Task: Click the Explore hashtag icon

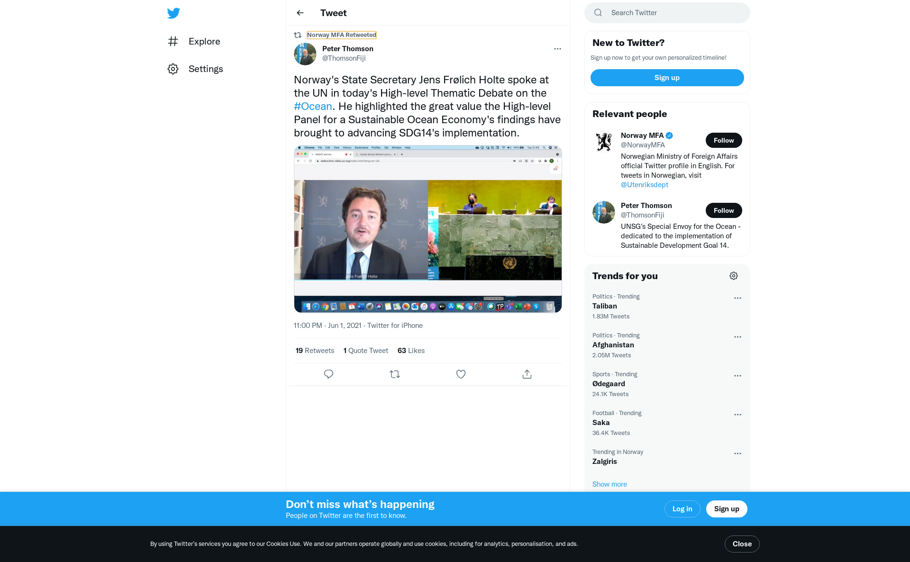Action: click(x=173, y=41)
